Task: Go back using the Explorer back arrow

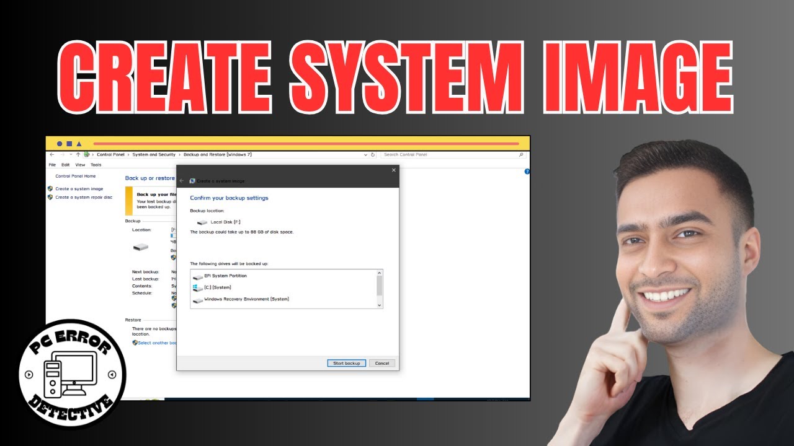Action: 51,154
